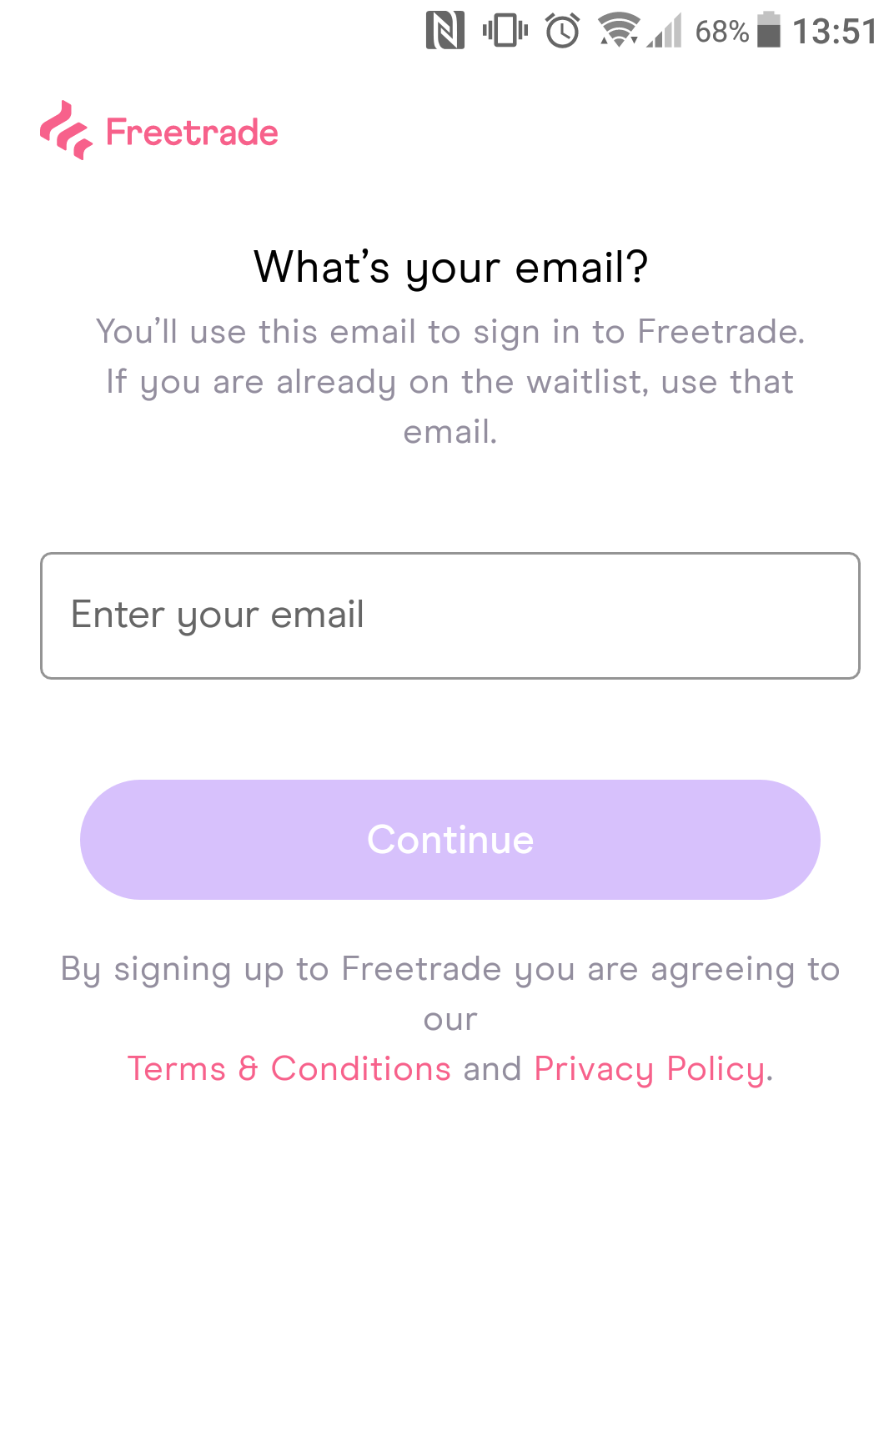Tap the NFC status bar icon
Viewport: 894px width, 1441px height.
(x=444, y=32)
